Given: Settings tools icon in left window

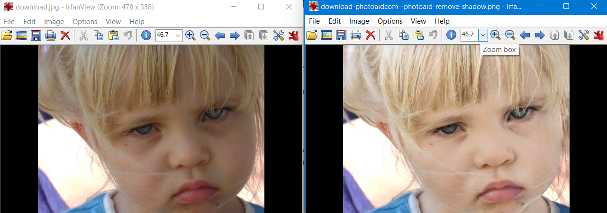Looking at the screenshot, I should coord(279,35).
